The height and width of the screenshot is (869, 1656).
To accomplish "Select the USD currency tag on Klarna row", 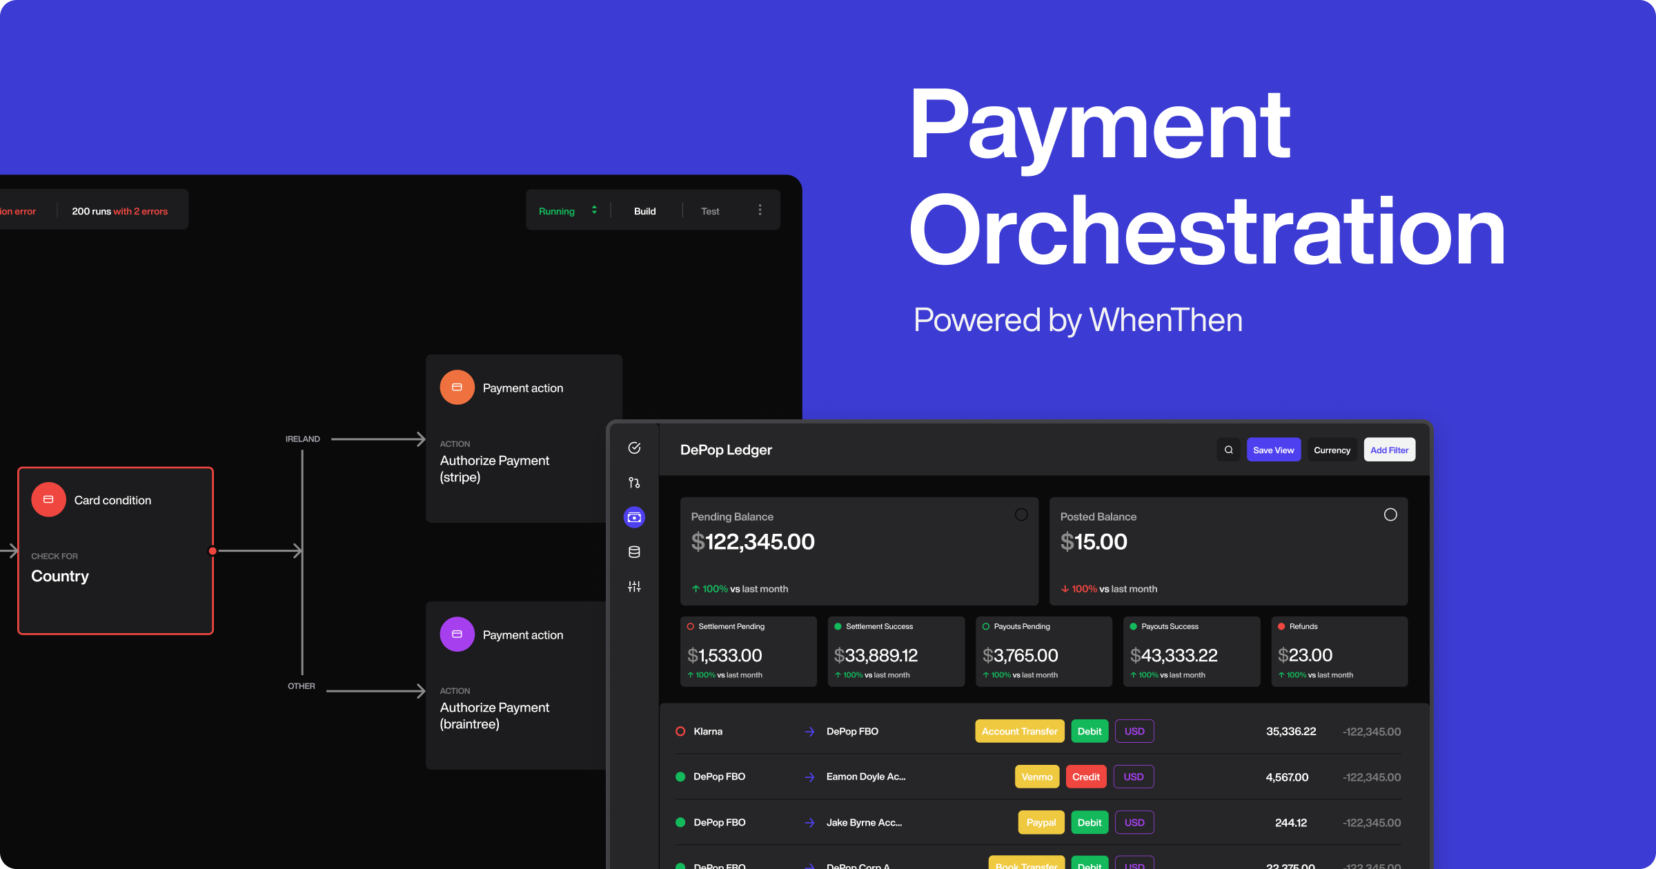I will point(1134,731).
